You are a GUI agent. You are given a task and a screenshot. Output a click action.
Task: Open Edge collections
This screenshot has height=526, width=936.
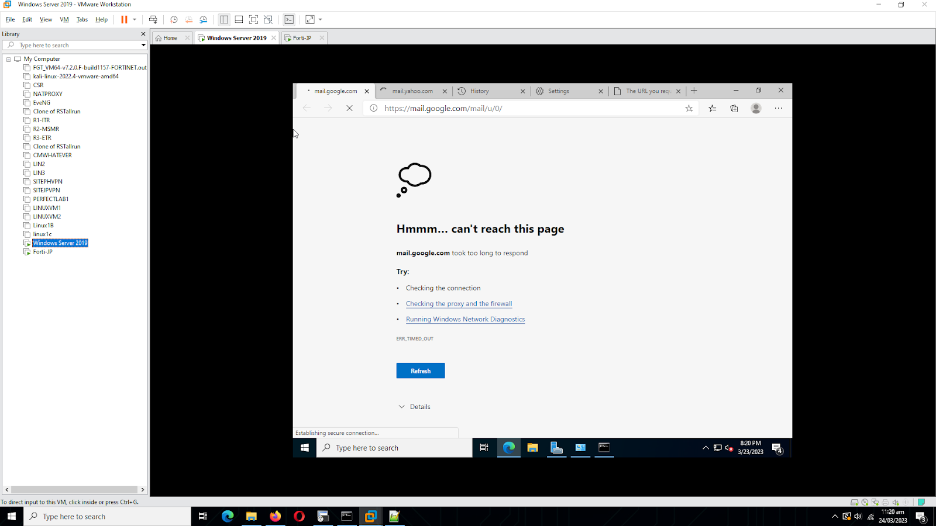tap(734, 108)
